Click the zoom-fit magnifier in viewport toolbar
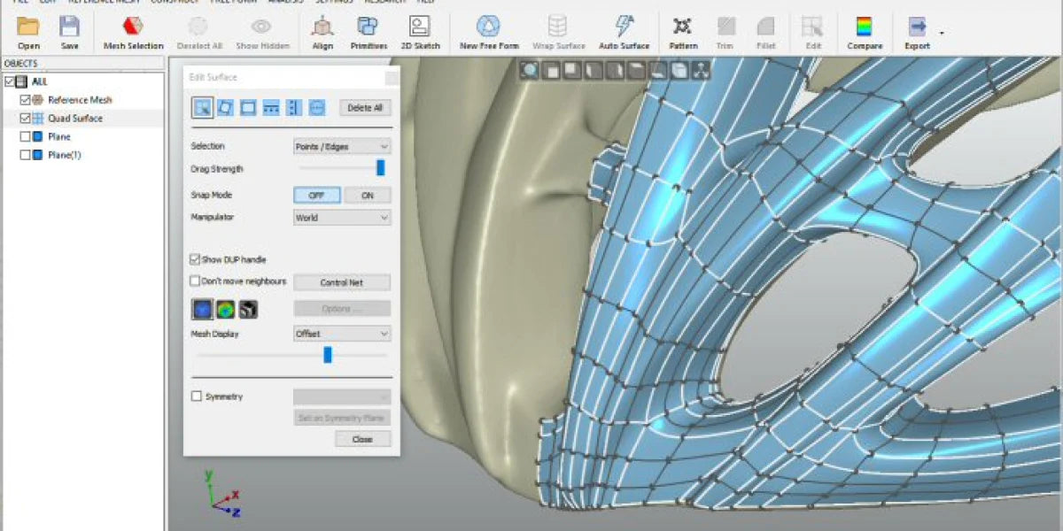 [x=530, y=70]
